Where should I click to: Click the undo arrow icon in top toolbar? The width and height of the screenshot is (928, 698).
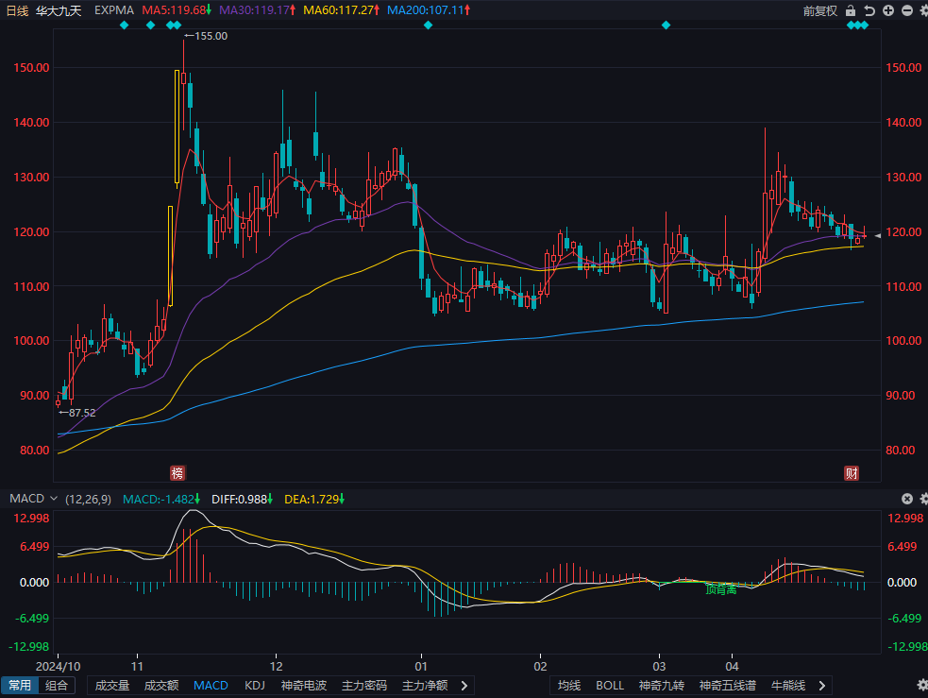869,10
